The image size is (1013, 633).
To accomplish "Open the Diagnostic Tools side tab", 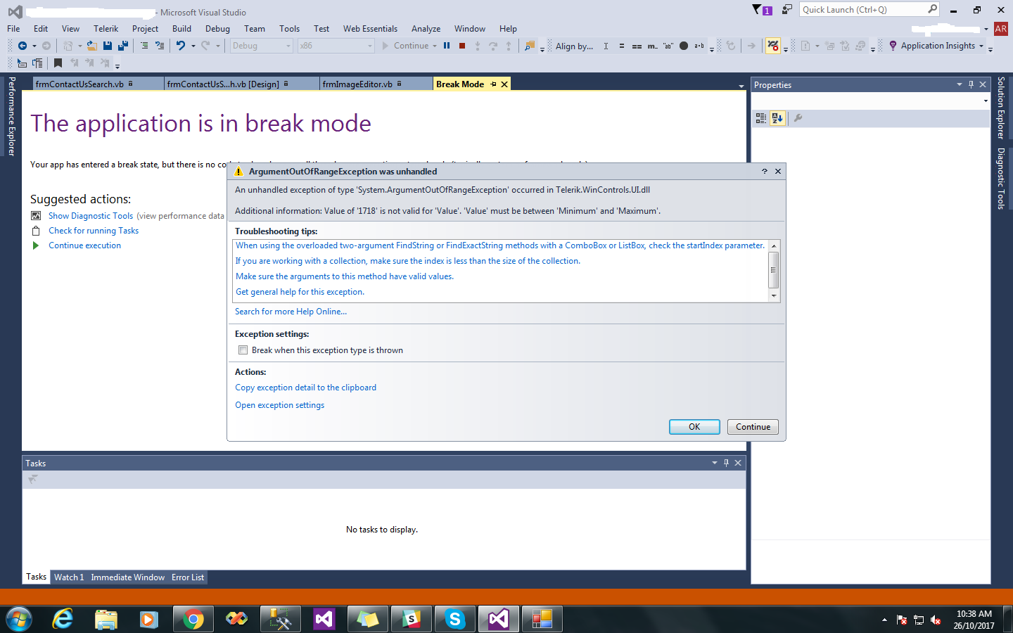I will (1001, 179).
